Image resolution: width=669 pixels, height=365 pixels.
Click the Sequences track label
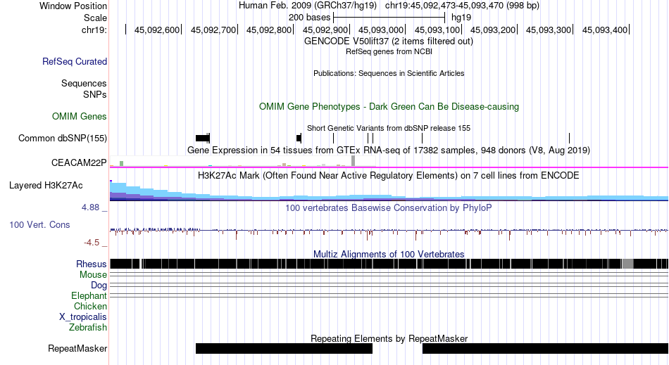pyautogui.click(x=84, y=83)
